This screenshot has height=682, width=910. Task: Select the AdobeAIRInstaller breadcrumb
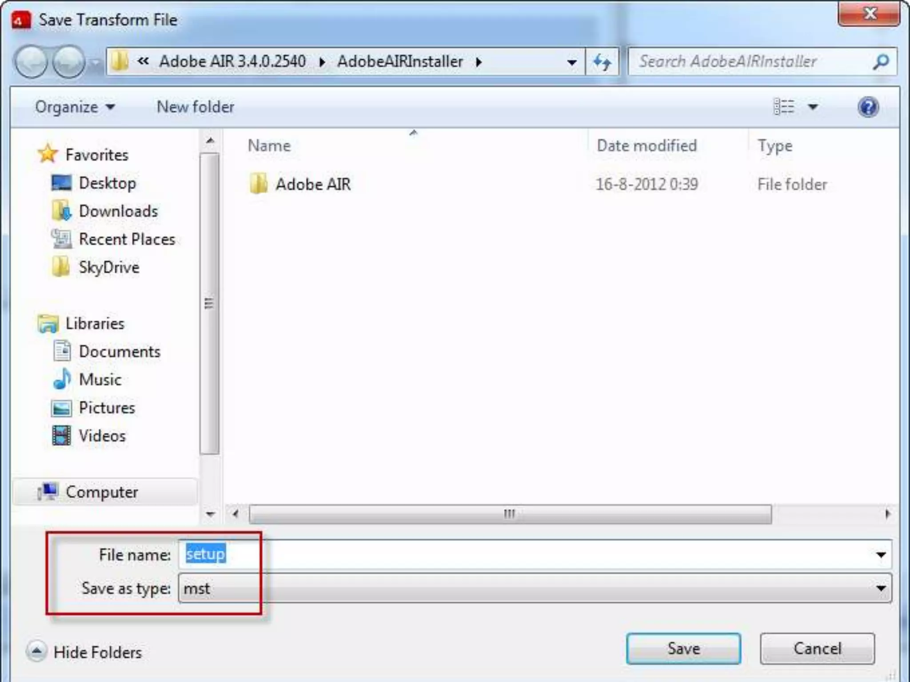click(x=400, y=61)
